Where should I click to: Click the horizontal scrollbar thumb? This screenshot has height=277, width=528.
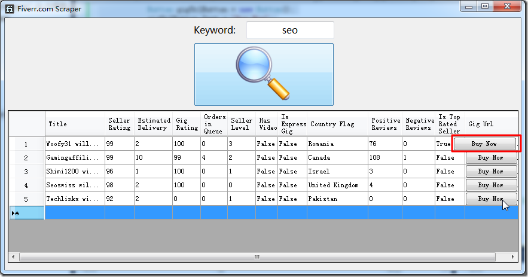(x=257, y=257)
